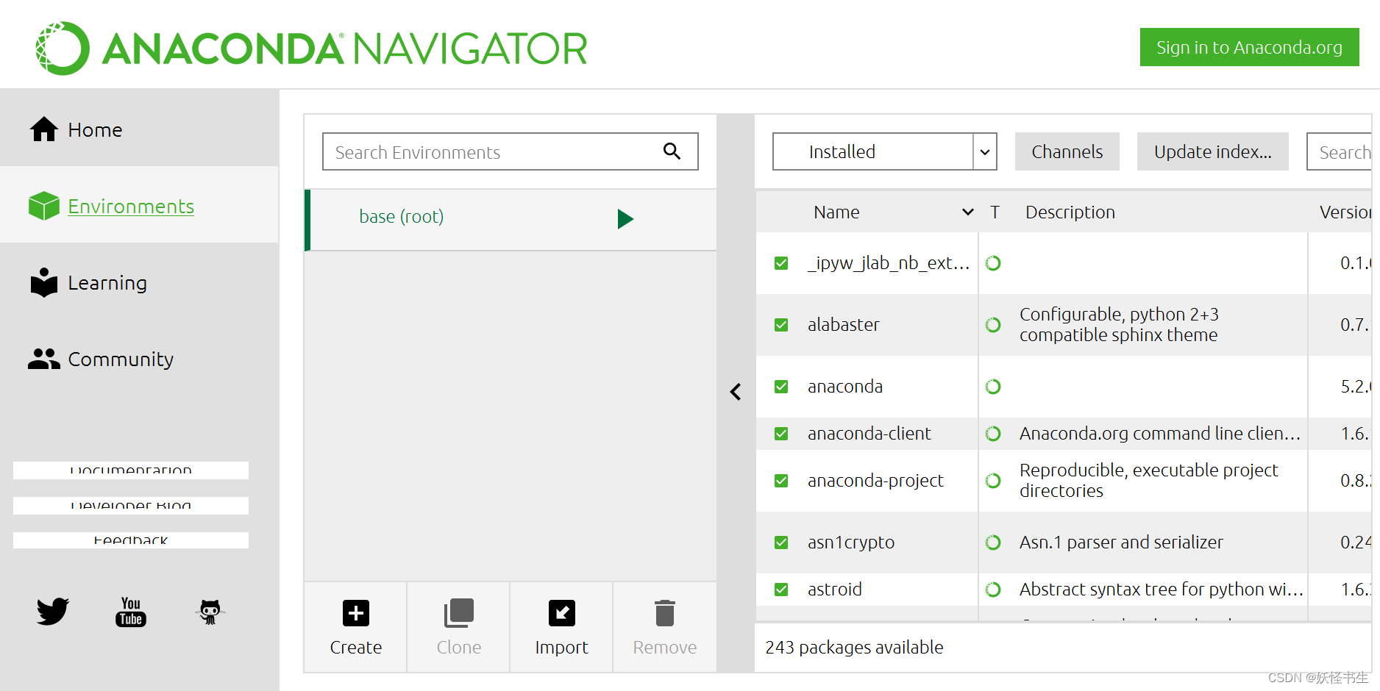Run base (root) with the green play arrow

click(625, 219)
